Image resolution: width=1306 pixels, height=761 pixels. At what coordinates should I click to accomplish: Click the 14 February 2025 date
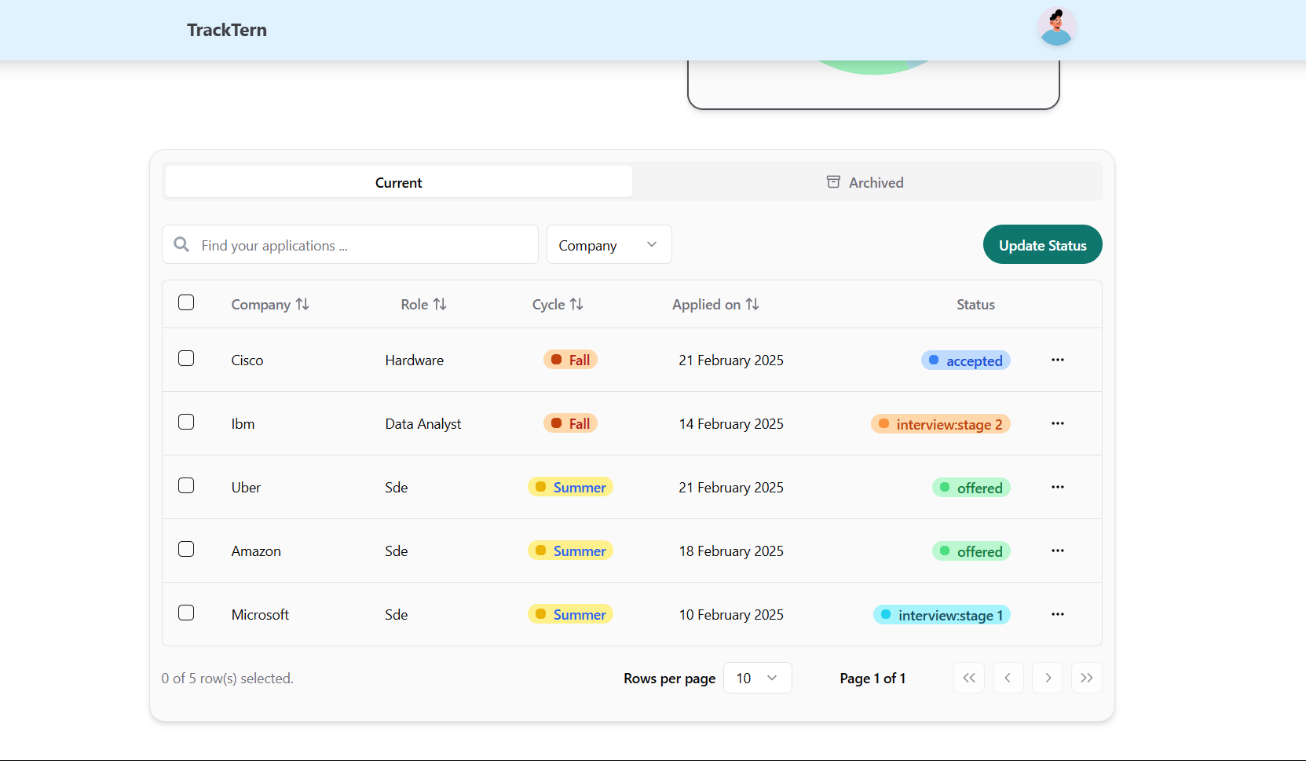(731, 424)
